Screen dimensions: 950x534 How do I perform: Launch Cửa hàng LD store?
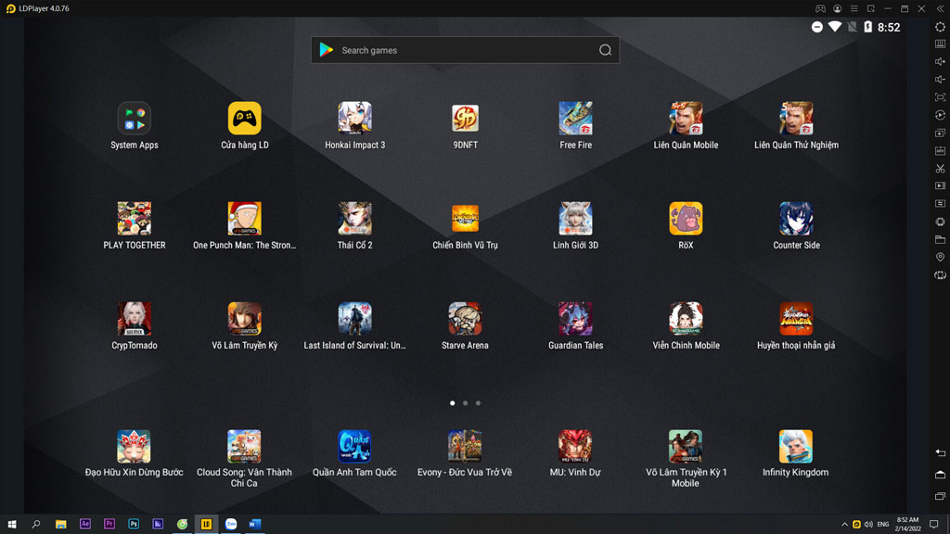(244, 119)
